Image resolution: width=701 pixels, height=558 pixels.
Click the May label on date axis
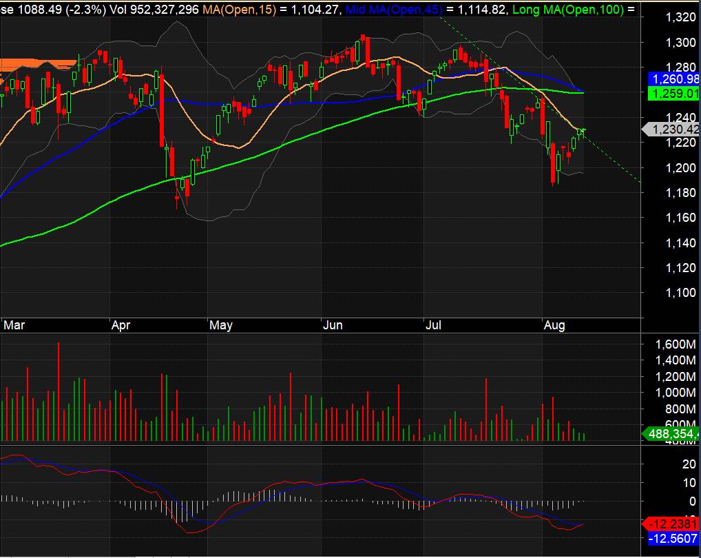[221, 325]
